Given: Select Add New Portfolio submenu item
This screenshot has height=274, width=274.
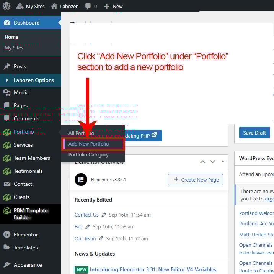Looking at the screenshot, I should [x=89, y=144].
